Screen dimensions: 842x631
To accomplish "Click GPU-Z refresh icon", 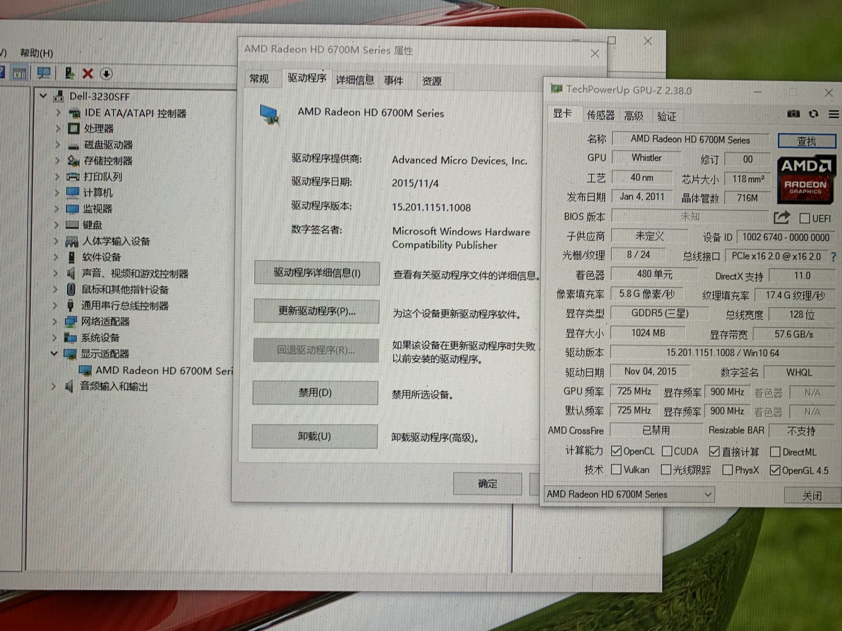I will click(814, 114).
